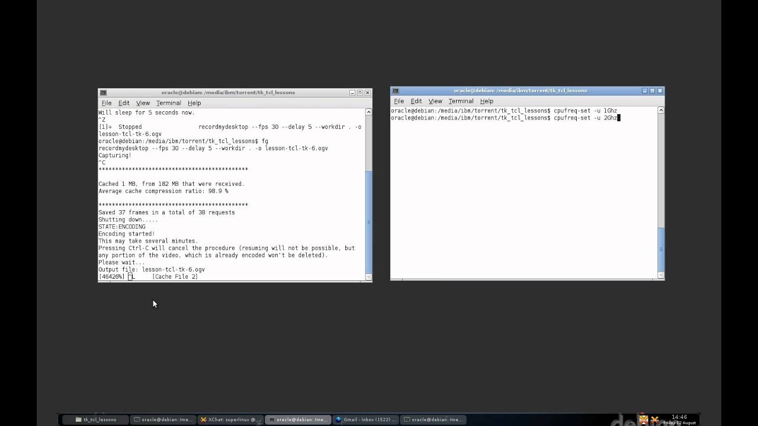Open Help menu in cpufreq-set terminal

point(487,101)
